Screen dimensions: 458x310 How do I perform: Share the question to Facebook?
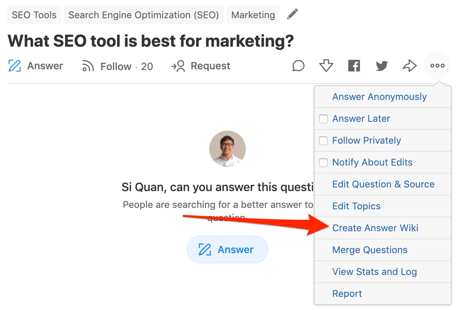pos(354,66)
